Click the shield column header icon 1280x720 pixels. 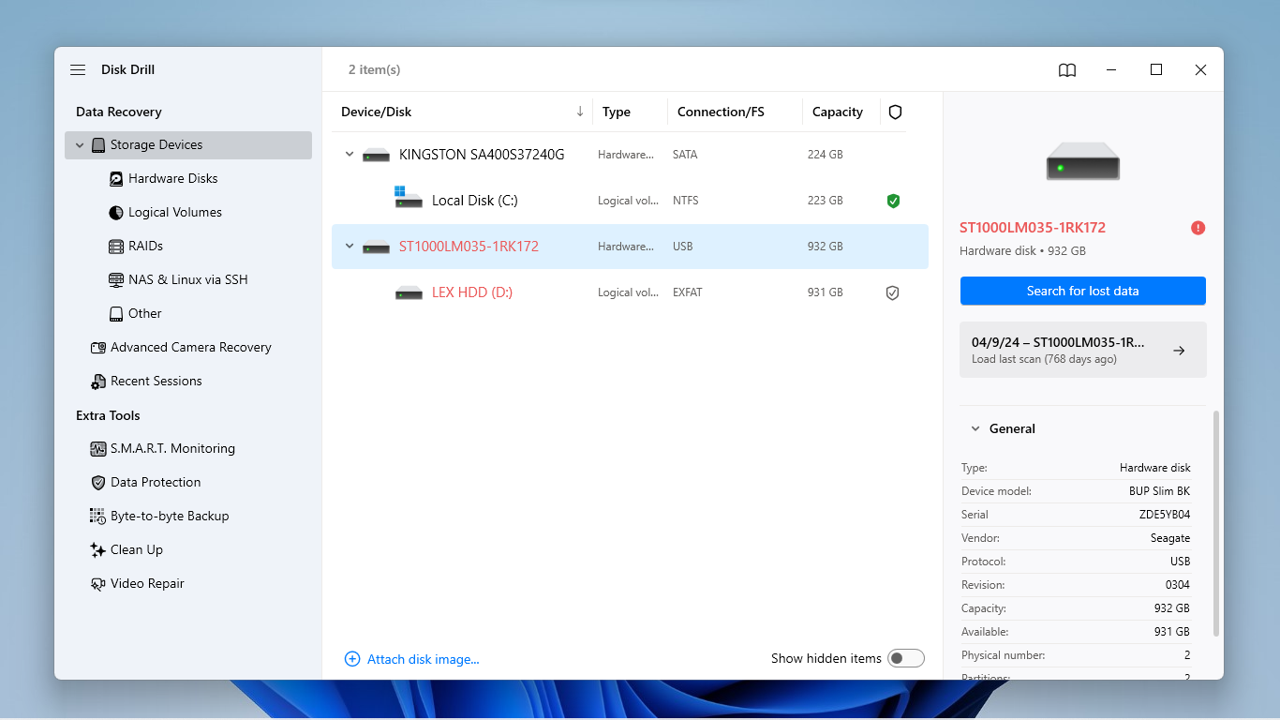tap(895, 112)
